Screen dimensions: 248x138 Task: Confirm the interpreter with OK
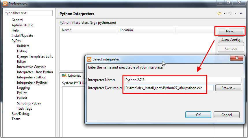pos(198,115)
